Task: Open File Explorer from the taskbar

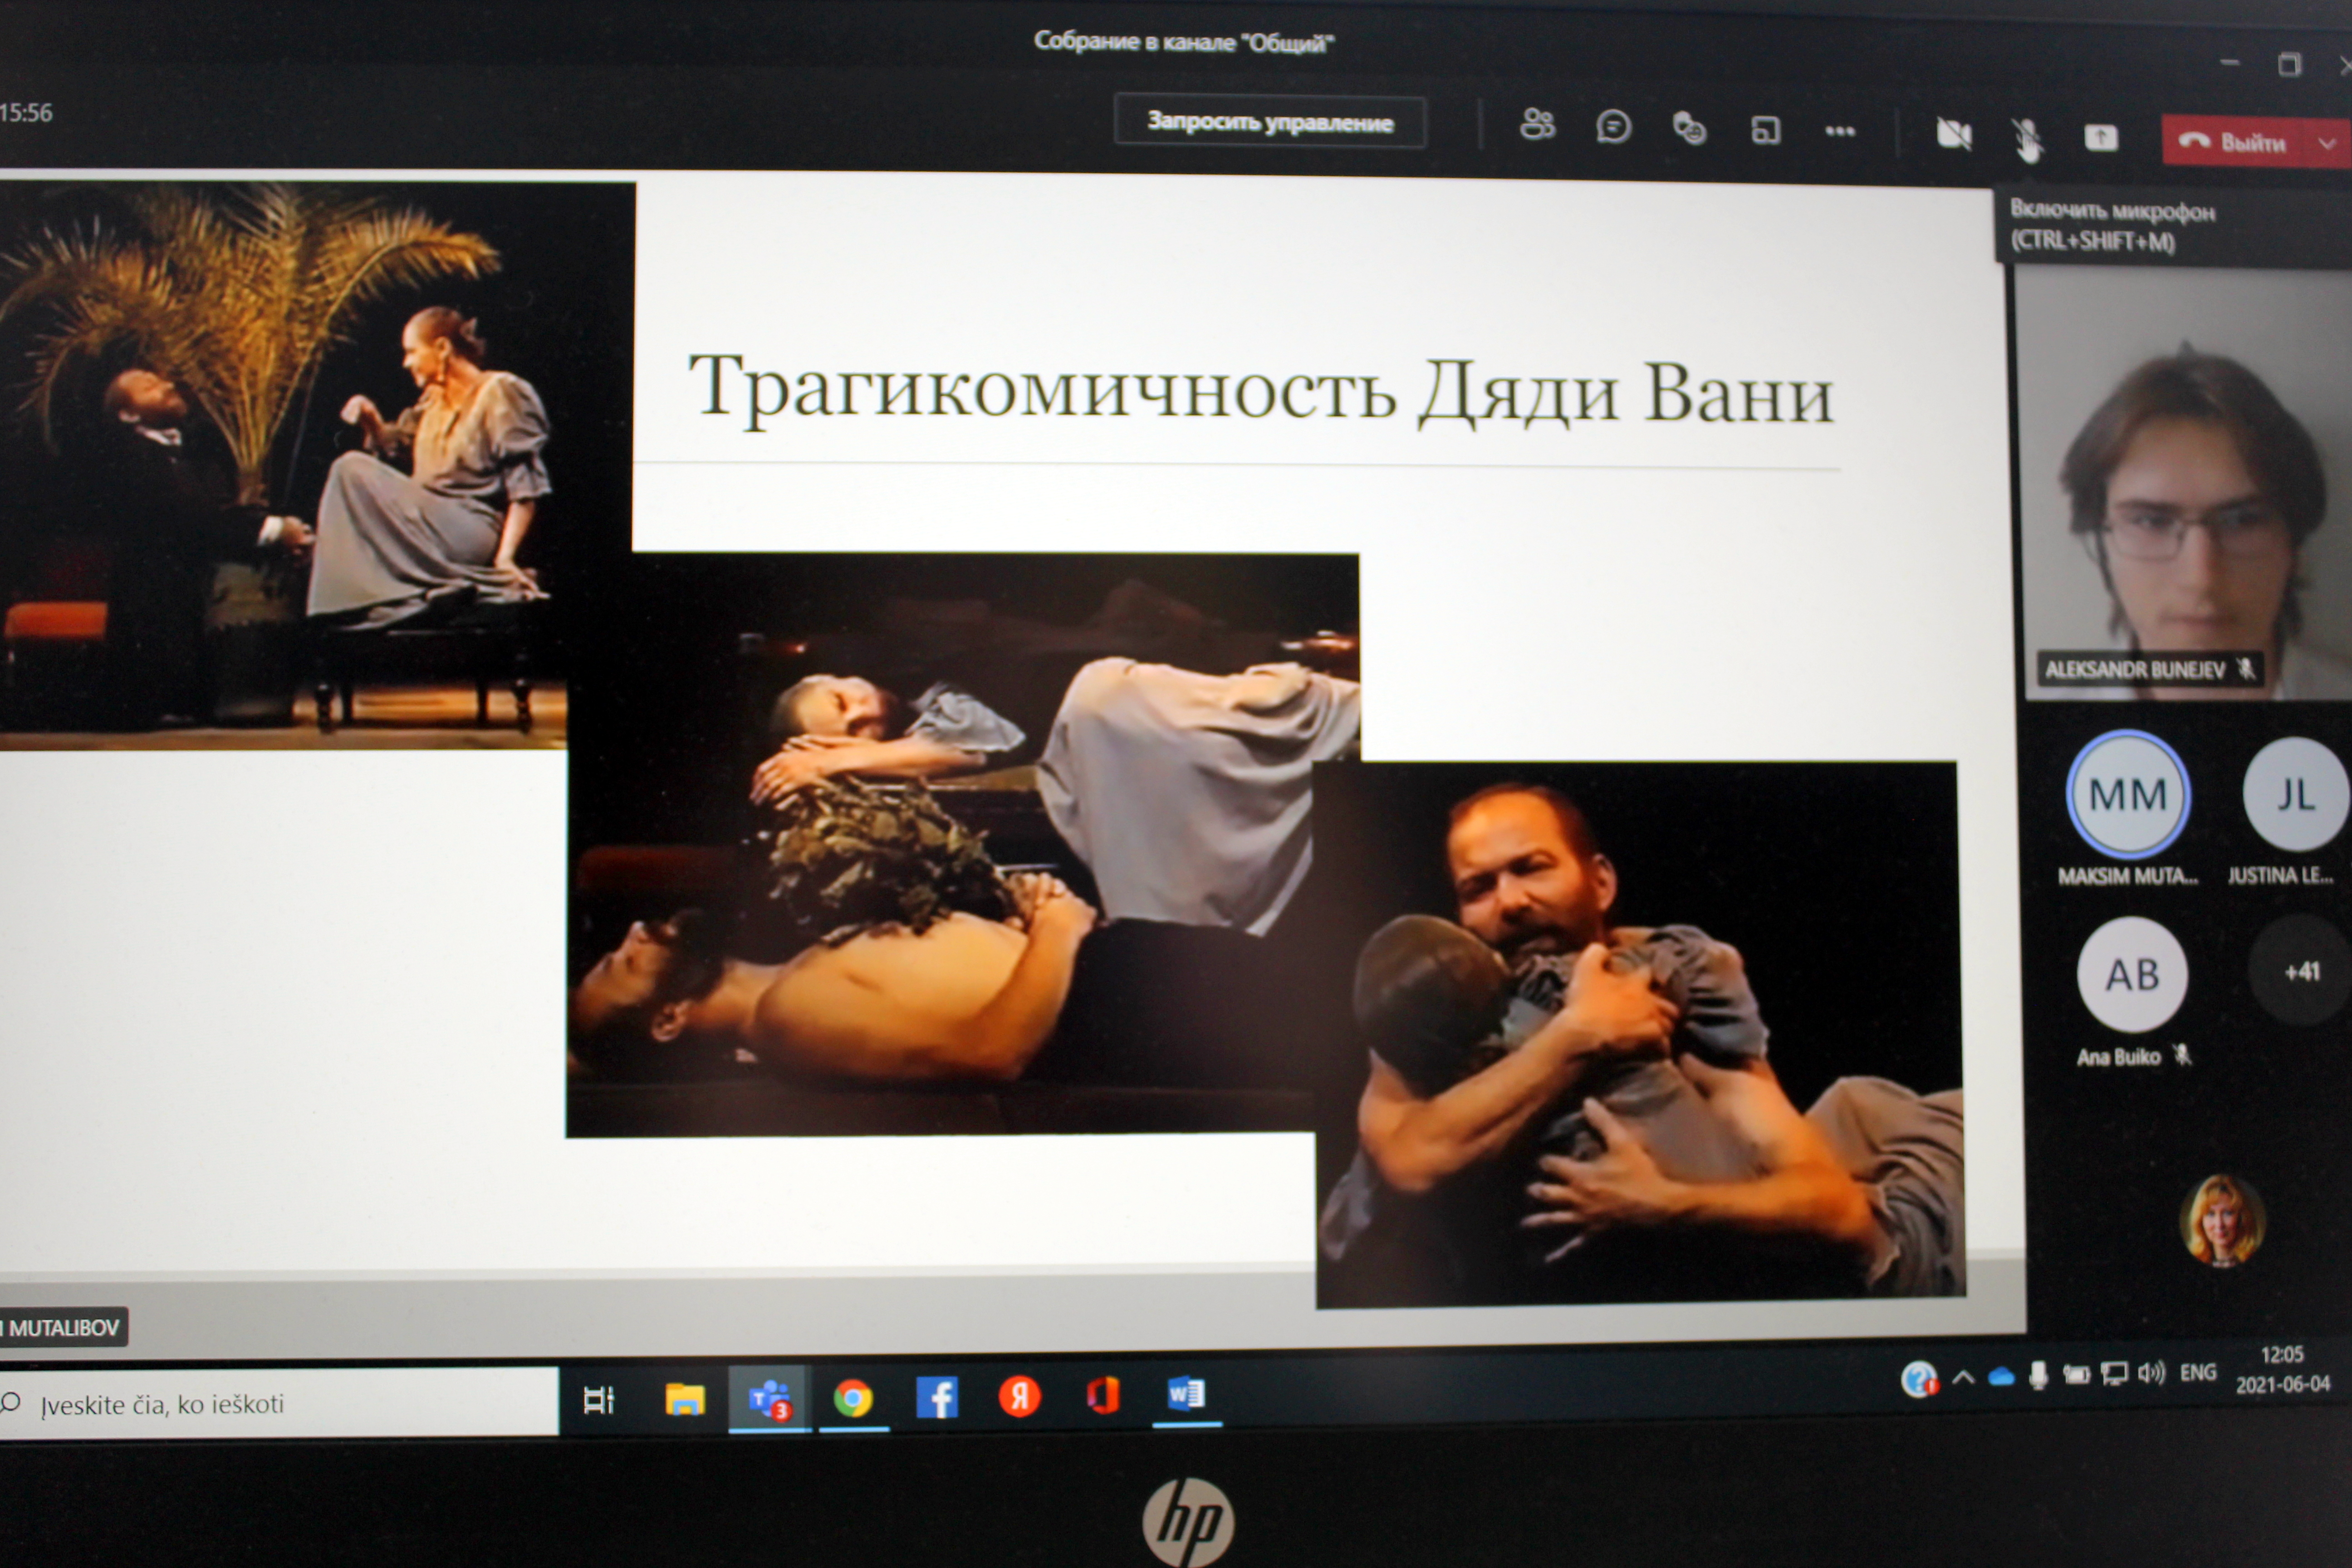Action: (685, 1399)
